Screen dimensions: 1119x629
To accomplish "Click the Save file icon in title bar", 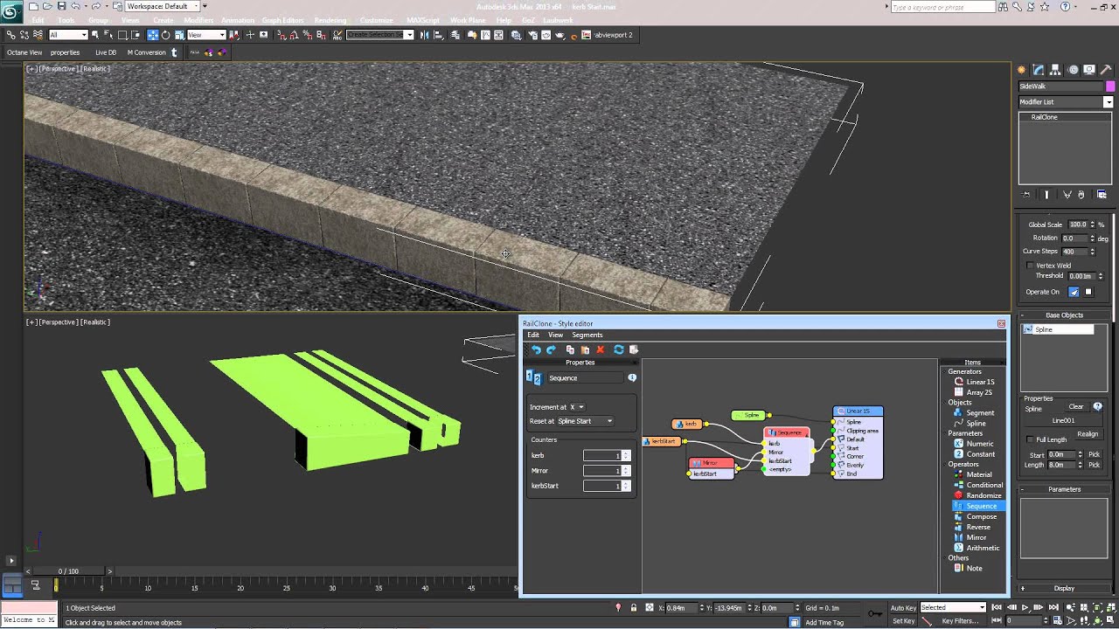I will pos(60,6).
